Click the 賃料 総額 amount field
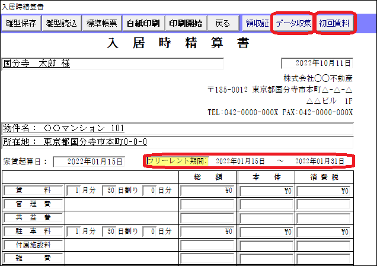 (x=206, y=191)
